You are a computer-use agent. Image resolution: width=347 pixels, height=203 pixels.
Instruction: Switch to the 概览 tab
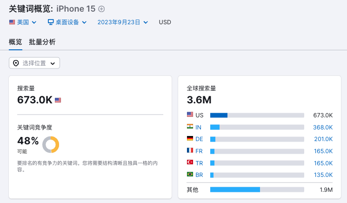pyautogui.click(x=15, y=42)
